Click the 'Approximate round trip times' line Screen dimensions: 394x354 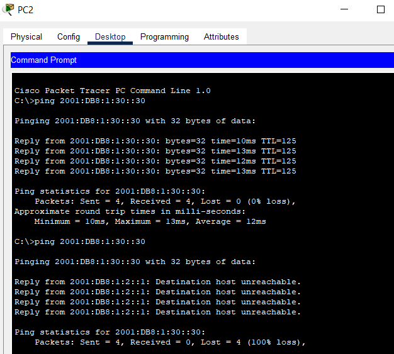coord(130,211)
